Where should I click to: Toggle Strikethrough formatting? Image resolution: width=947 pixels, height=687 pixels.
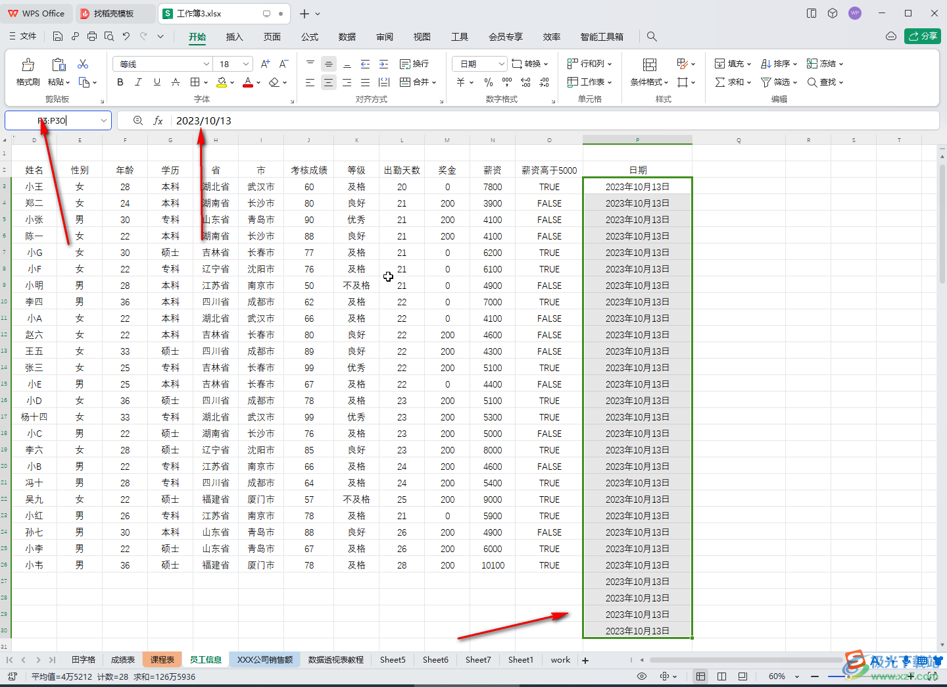coord(175,82)
